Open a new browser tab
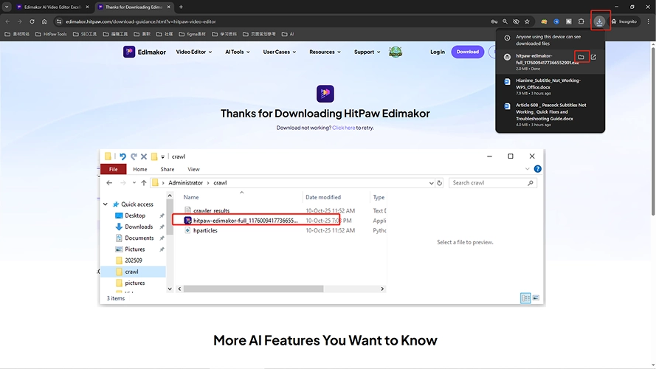This screenshot has height=369, width=656. (x=181, y=7)
